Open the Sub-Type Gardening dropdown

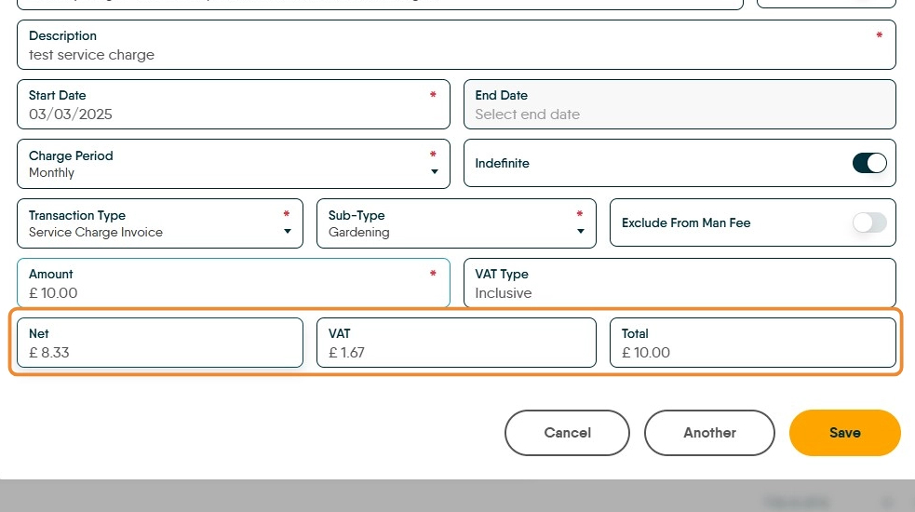pyautogui.click(x=455, y=223)
